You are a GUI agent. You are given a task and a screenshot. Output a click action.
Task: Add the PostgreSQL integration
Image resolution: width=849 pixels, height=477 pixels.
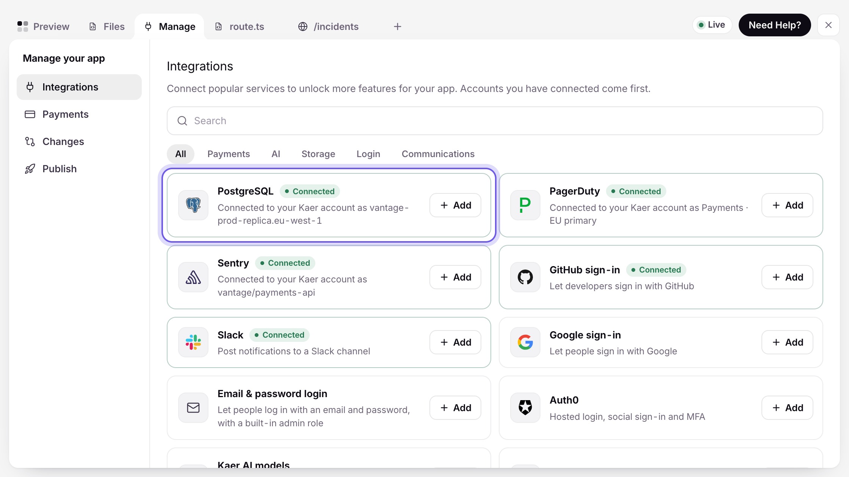click(456, 205)
